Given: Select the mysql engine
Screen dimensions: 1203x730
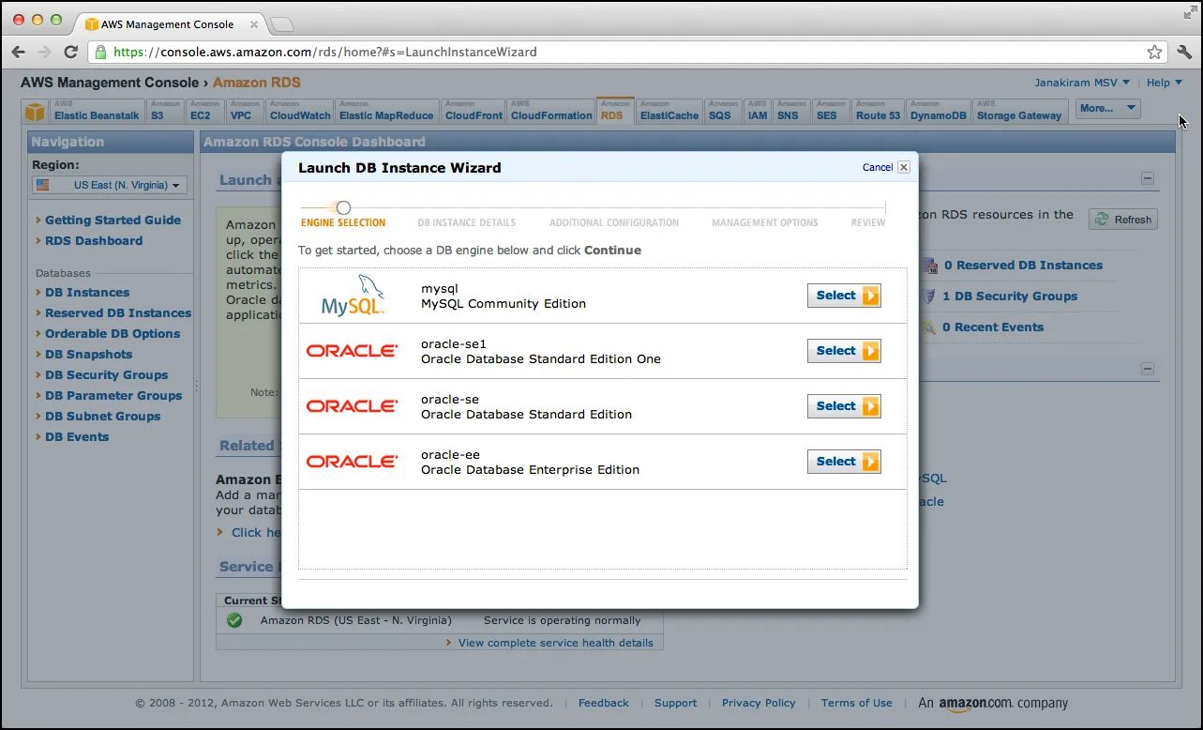Looking at the screenshot, I should (x=844, y=296).
